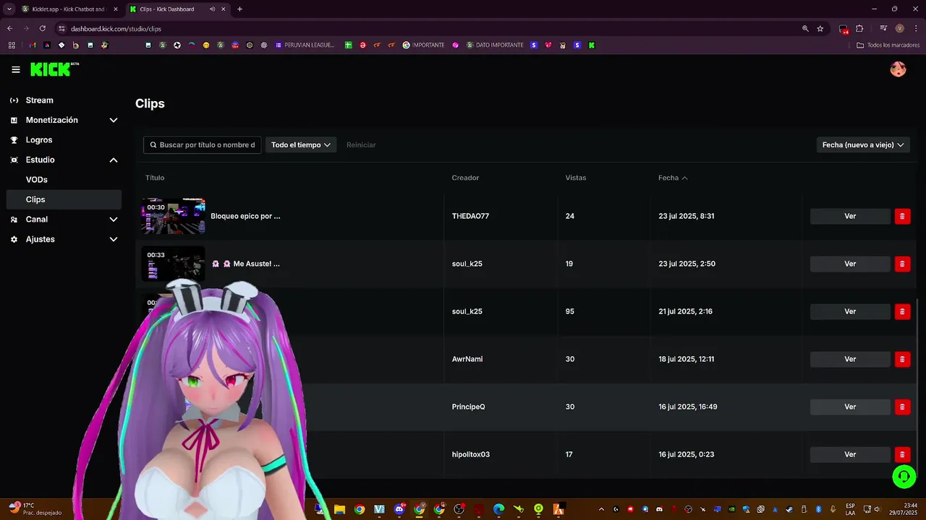Open Discord from the taskbar
Image resolution: width=926 pixels, height=520 pixels.
(399, 509)
